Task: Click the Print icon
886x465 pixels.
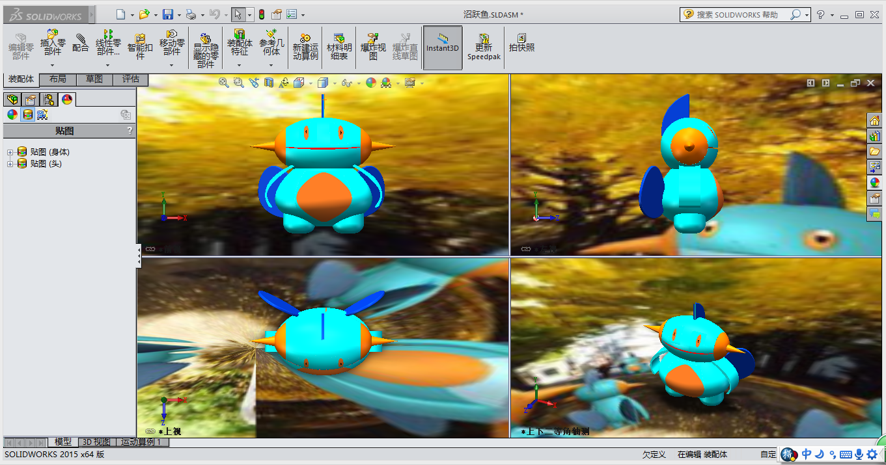Action: [x=191, y=14]
